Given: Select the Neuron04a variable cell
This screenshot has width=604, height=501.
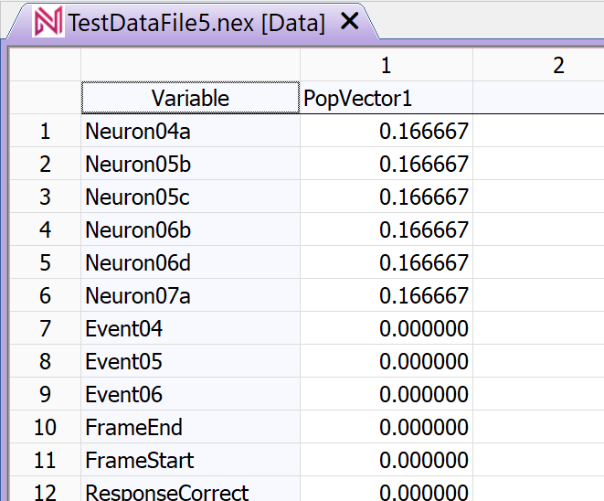Looking at the screenshot, I should [x=190, y=131].
